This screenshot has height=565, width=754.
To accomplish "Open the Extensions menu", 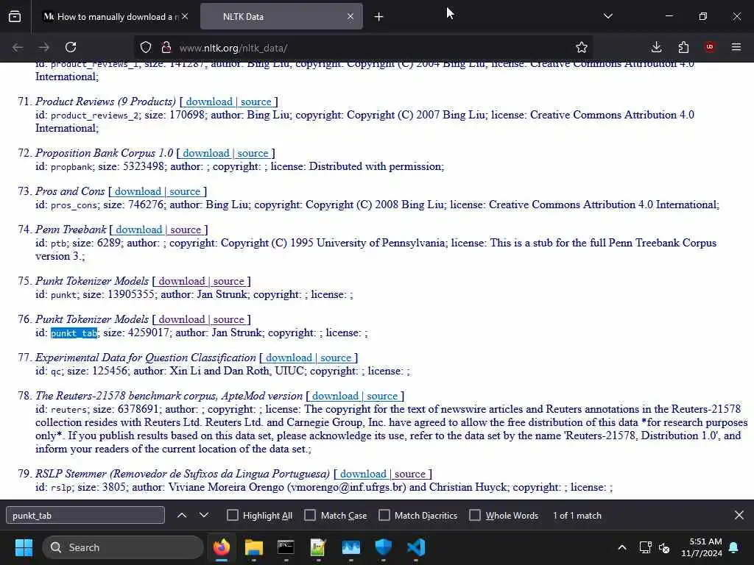I will pyautogui.click(x=683, y=47).
